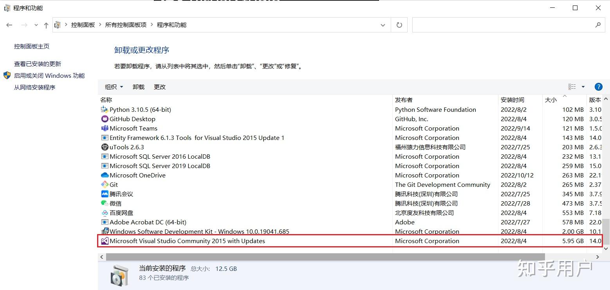Click the 腾讯会议 program icon
610x290 pixels.
click(x=105, y=194)
